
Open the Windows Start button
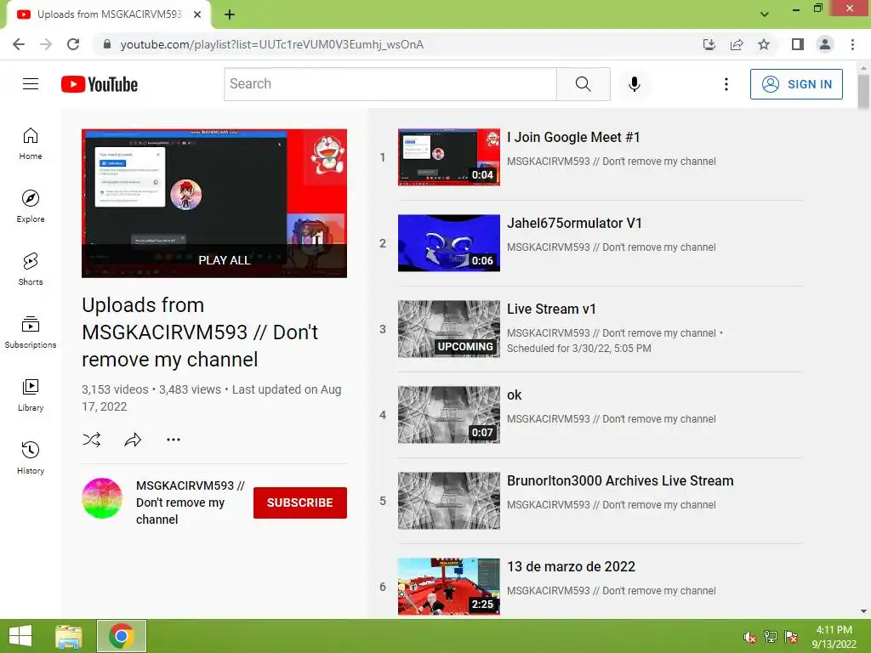pos(20,636)
